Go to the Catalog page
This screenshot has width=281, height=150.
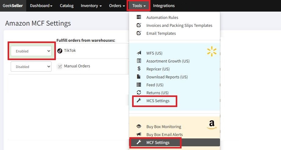coord(67,6)
